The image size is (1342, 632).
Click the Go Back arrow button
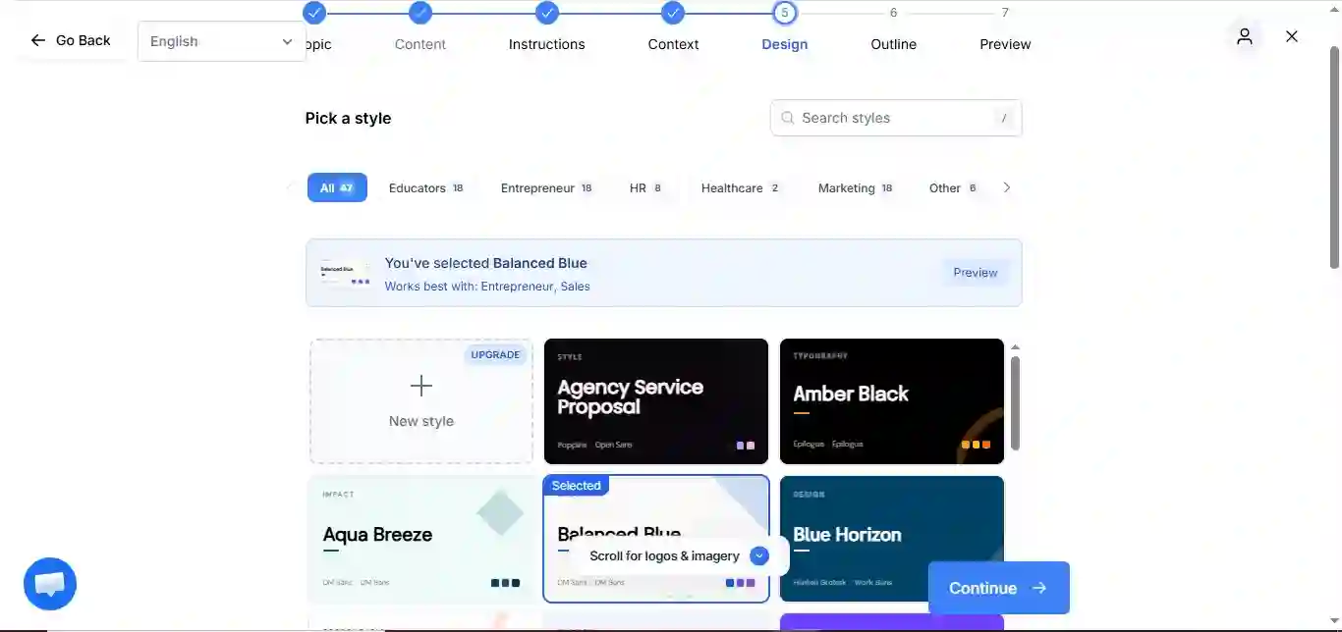point(70,40)
